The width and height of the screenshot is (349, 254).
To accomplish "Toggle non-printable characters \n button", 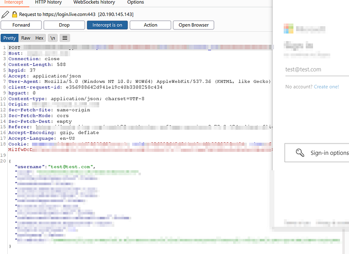I will [x=53, y=38].
